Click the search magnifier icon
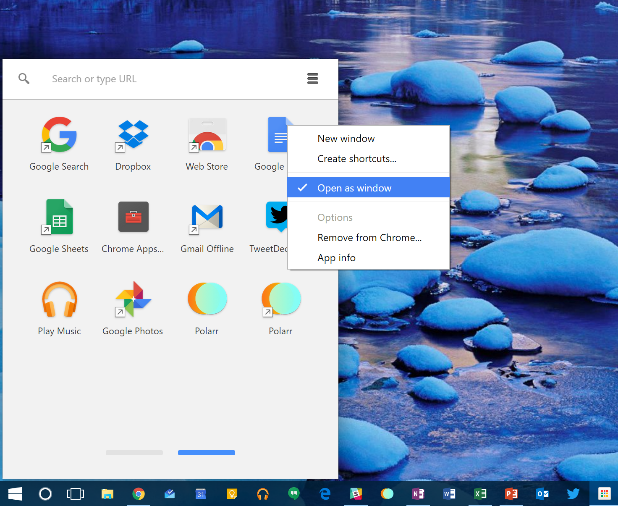This screenshot has height=506, width=618. [x=24, y=79]
